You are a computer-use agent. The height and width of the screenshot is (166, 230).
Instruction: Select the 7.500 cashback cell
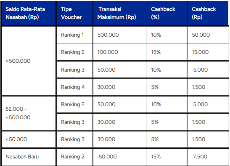point(208,157)
